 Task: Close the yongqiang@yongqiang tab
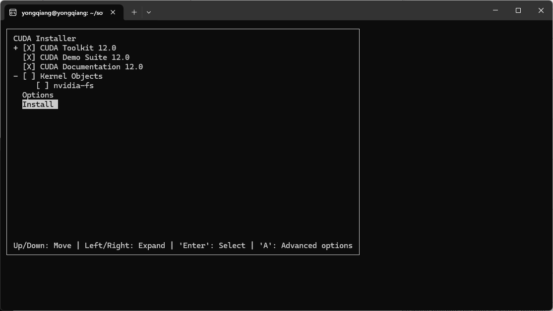point(113,12)
